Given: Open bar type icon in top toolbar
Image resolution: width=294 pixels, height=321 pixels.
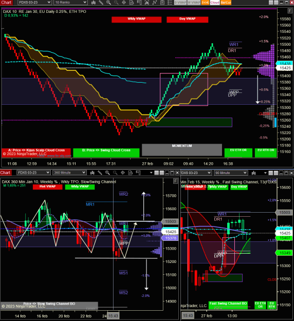Looking at the screenshot, I should click(94, 3).
